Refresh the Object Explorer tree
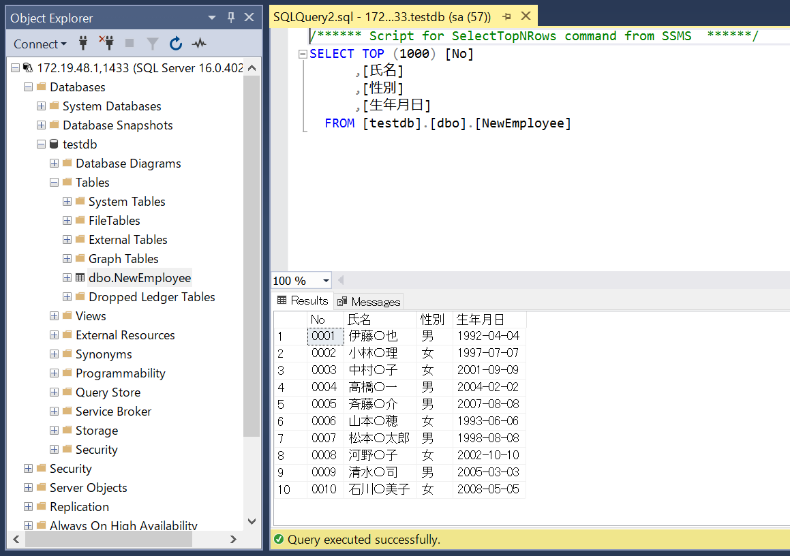 [x=176, y=43]
